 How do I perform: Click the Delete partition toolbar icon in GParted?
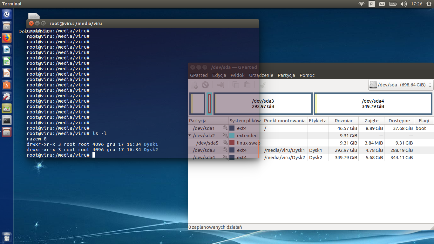(x=205, y=85)
